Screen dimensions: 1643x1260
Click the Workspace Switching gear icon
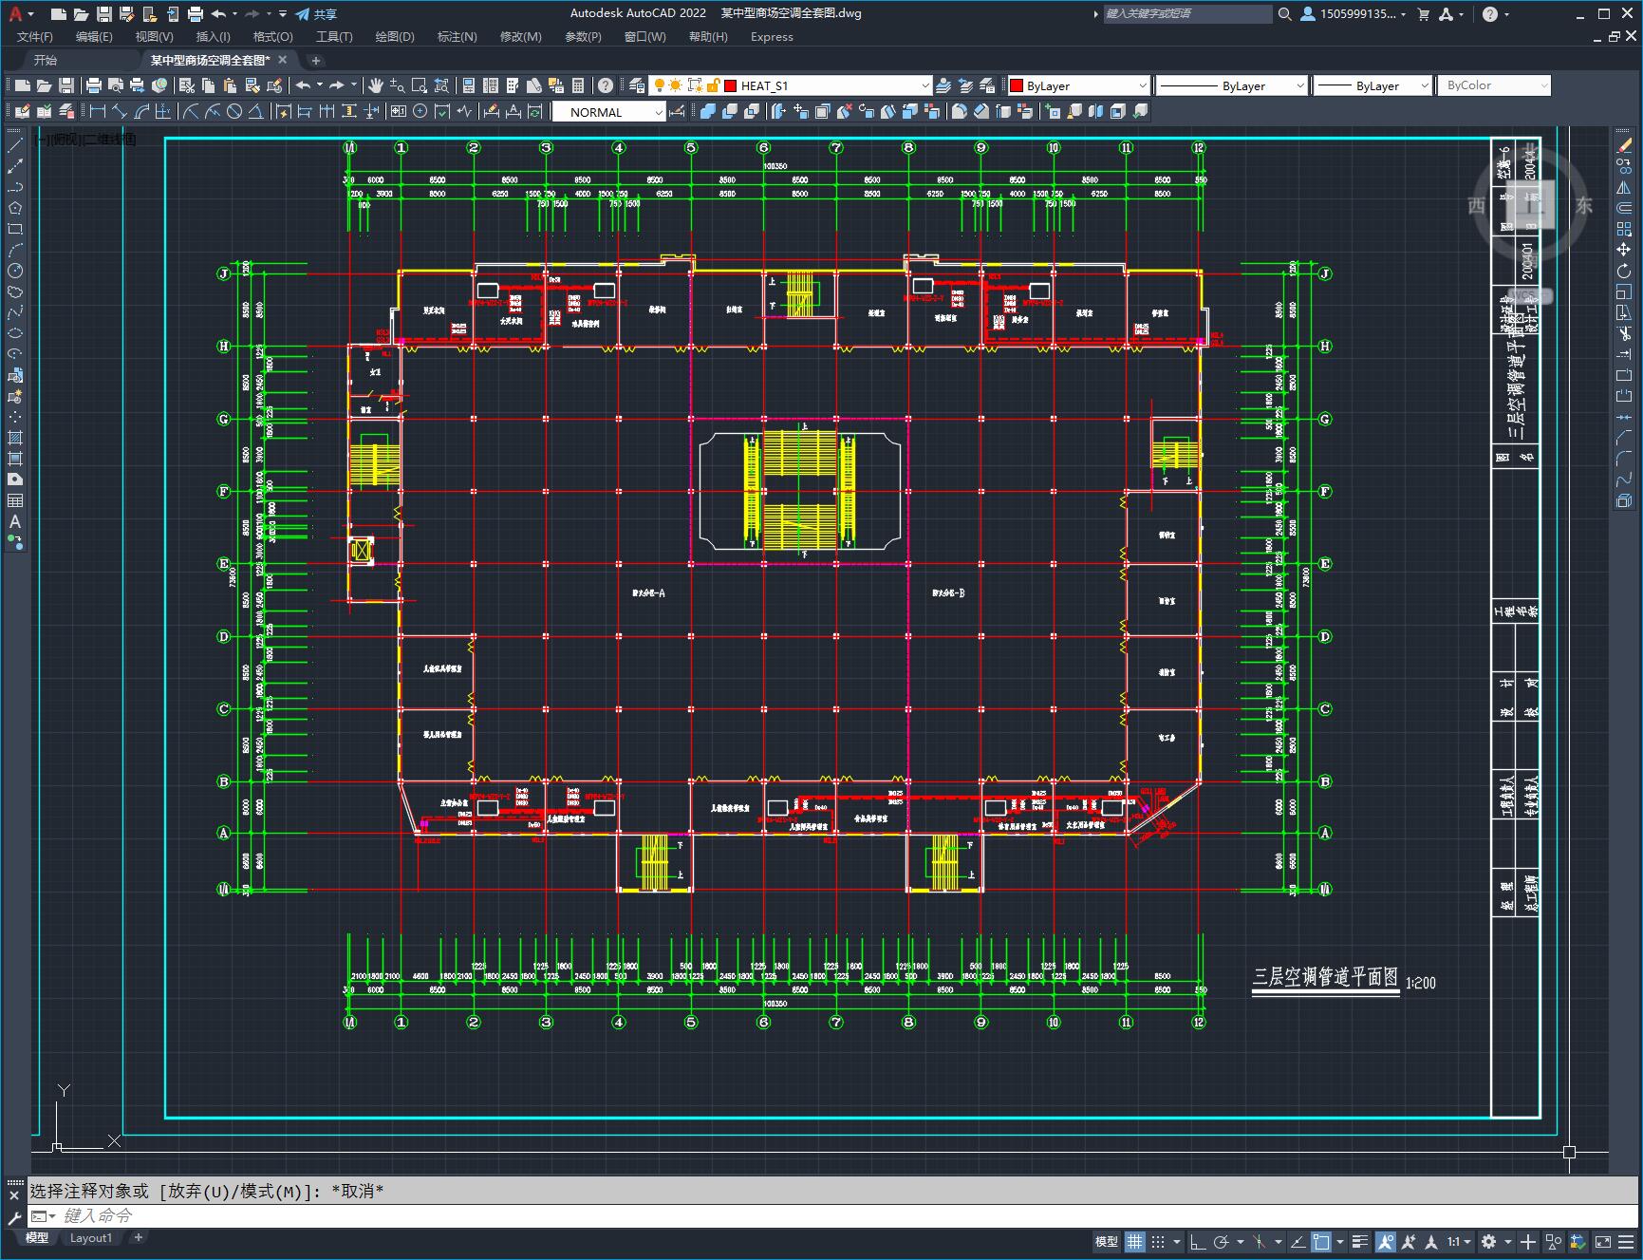point(1488,1242)
